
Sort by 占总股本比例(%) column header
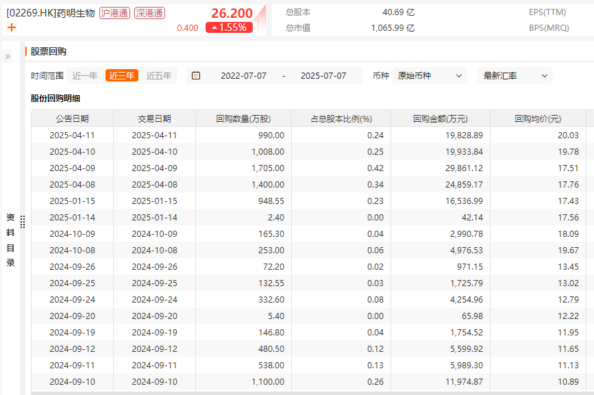341,119
